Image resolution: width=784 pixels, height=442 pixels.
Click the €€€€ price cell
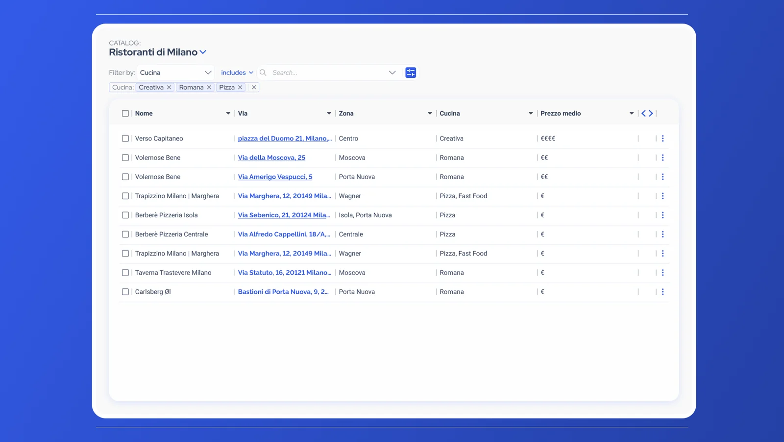[548, 139]
